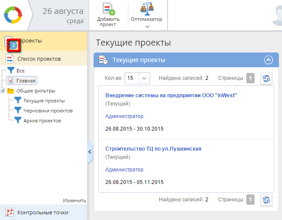Collapse the left sidebar using the arrow handle
Viewport: 282px width, 220px height.
click(x=90, y=152)
